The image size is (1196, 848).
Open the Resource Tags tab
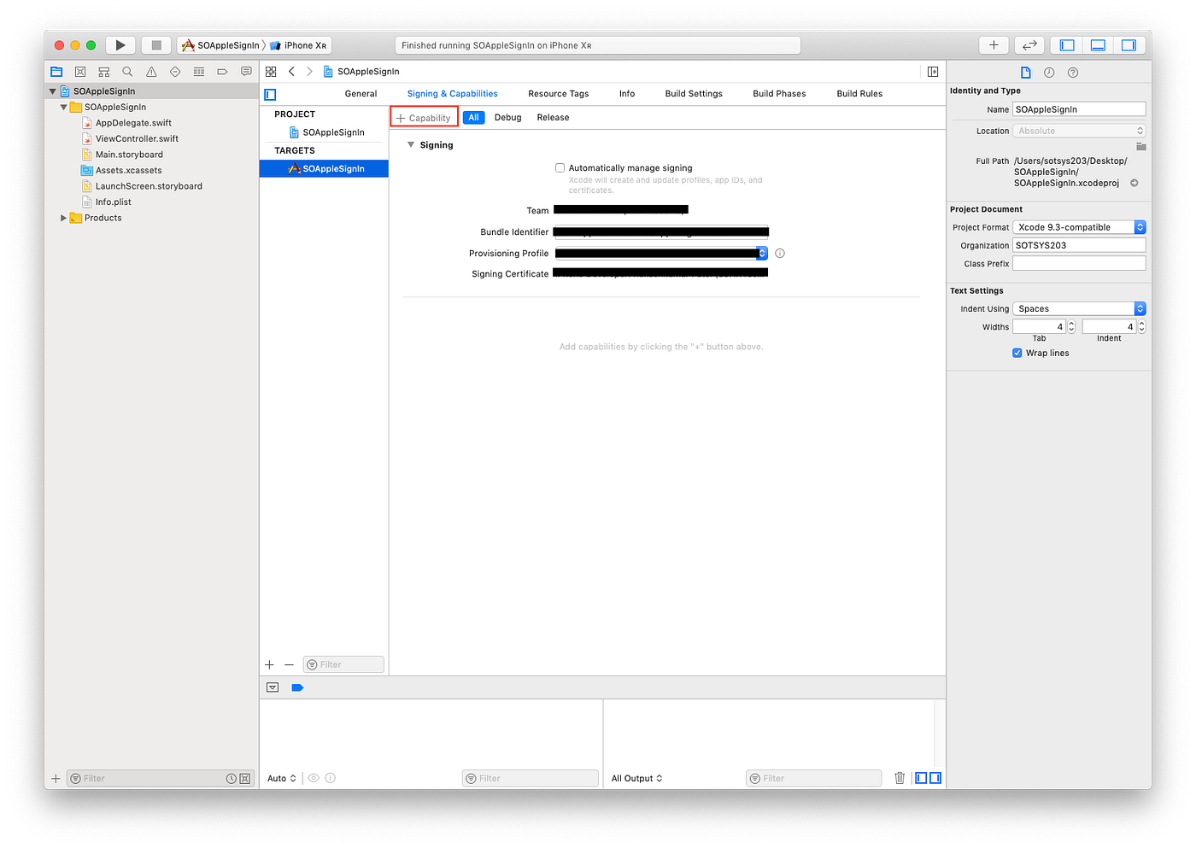pos(558,93)
